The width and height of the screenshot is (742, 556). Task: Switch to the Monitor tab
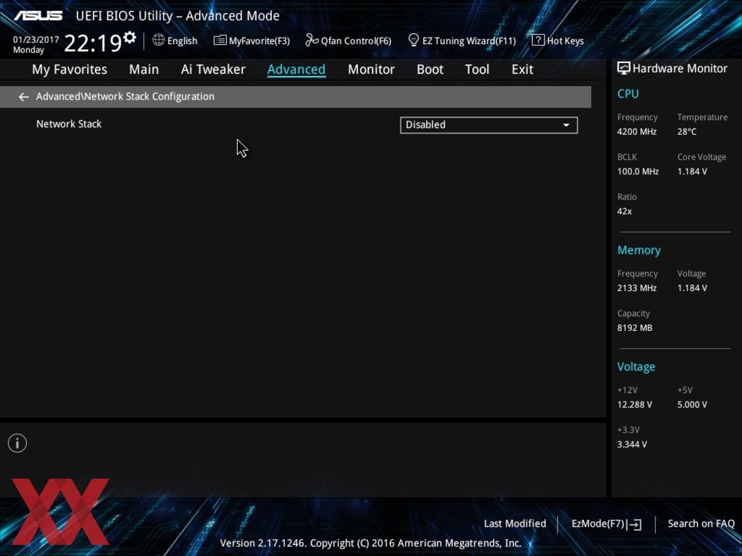pyautogui.click(x=371, y=69)
